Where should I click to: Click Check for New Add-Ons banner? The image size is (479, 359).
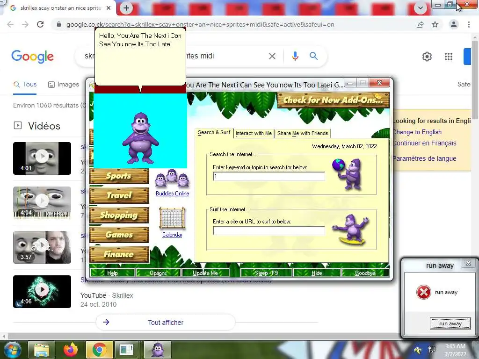tap(333, 100)
